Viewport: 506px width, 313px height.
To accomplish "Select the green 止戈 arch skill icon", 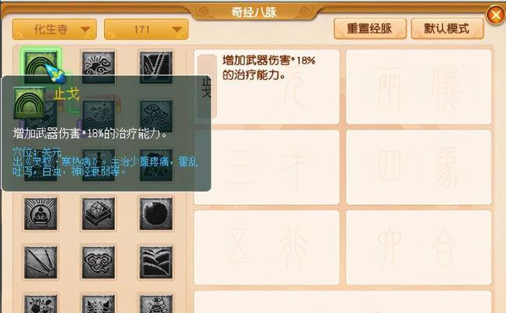I will pos(41,65).
